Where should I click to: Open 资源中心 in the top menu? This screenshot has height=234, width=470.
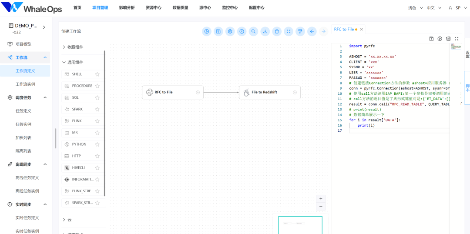(154, 8)
